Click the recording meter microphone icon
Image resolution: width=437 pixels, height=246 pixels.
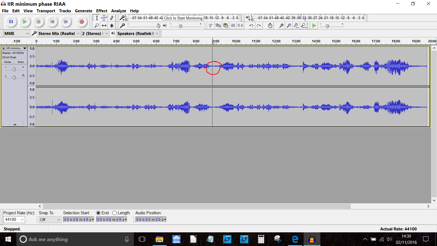122,18
